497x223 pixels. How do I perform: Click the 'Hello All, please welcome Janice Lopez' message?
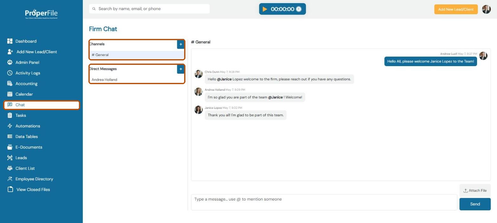point(430,61)
